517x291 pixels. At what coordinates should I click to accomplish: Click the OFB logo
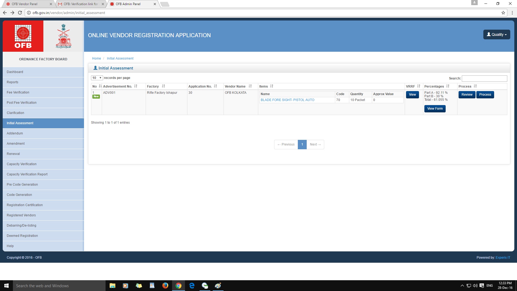coord(23,36)
